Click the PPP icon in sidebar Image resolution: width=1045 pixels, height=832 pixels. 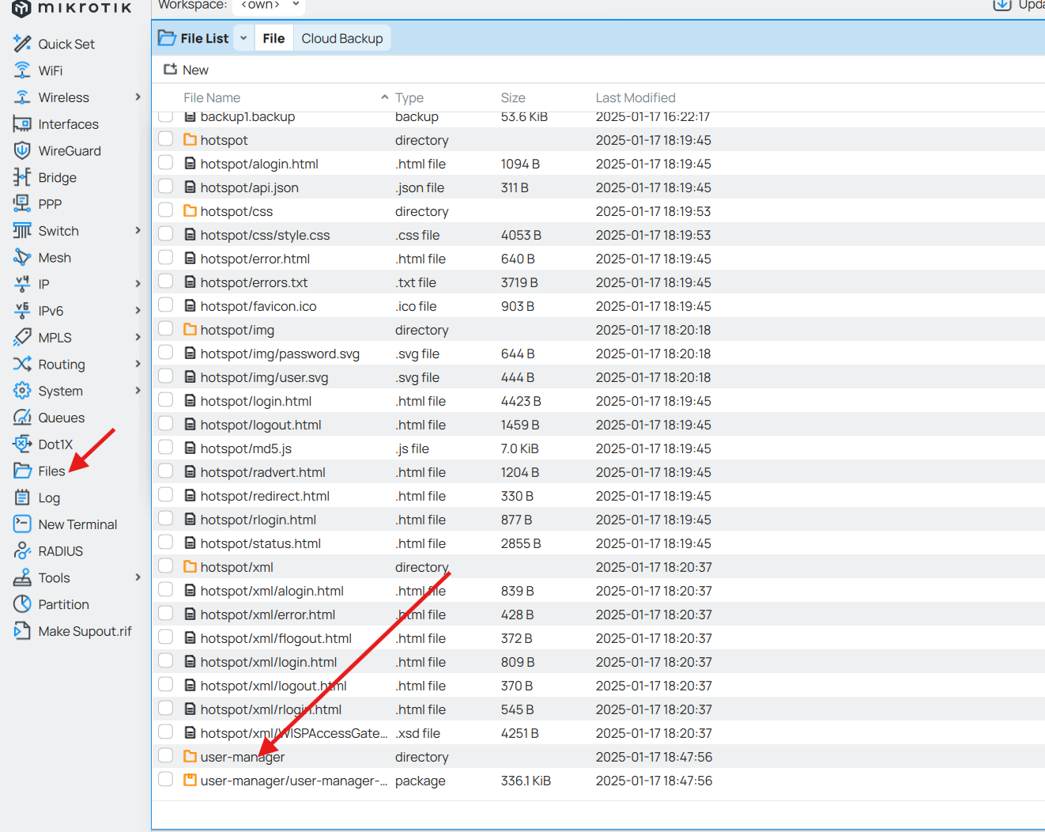point(22,204)
